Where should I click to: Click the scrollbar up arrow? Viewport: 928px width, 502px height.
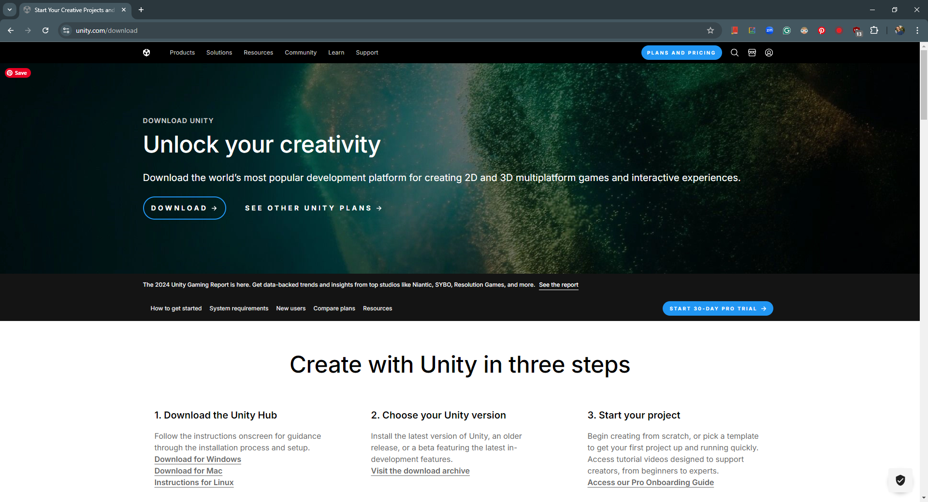[924, 46]
